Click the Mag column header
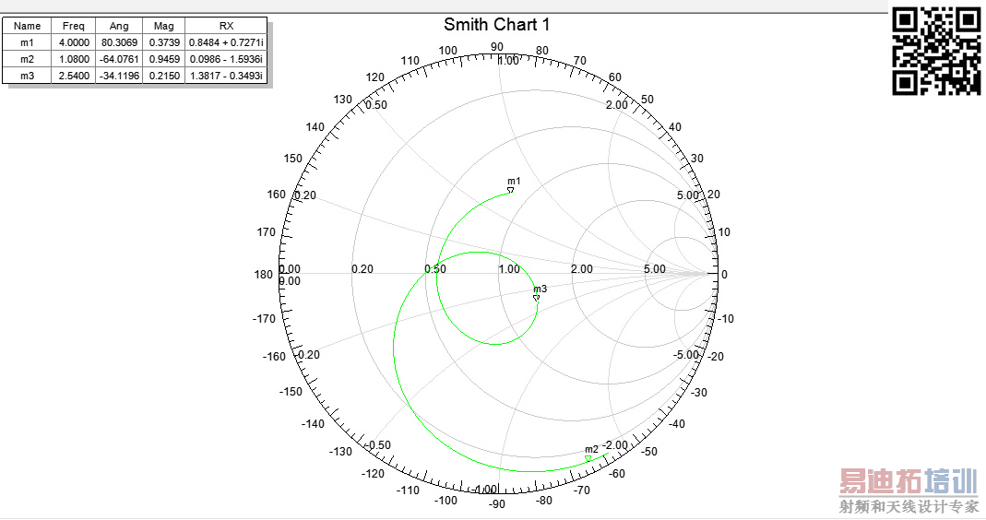The height and width of the screenshot is (520, 986). [x=163, y=26]
